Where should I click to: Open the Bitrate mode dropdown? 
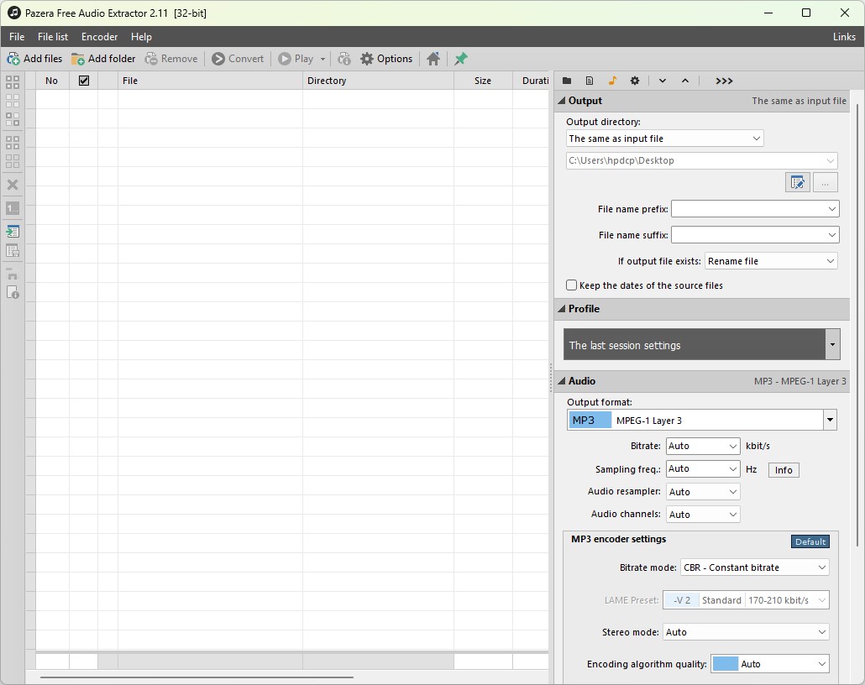[x=755, y=567]
